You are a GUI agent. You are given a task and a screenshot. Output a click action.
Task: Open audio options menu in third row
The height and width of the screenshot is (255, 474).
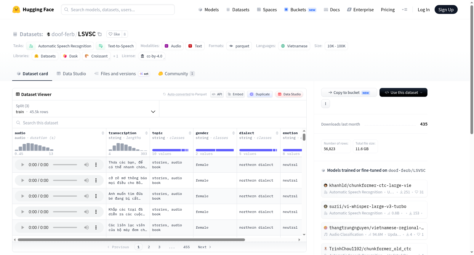96,196
